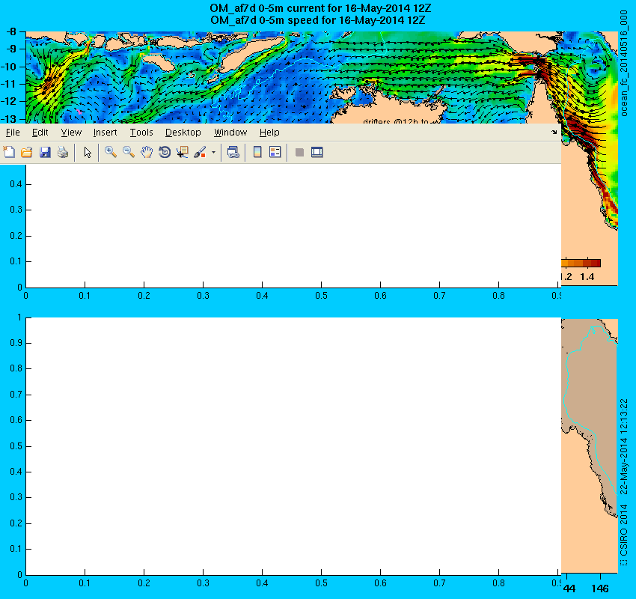636x599 pixels.
Task: Activate the Zoom Out magnifier tool
Action: [x=129, y=152]
